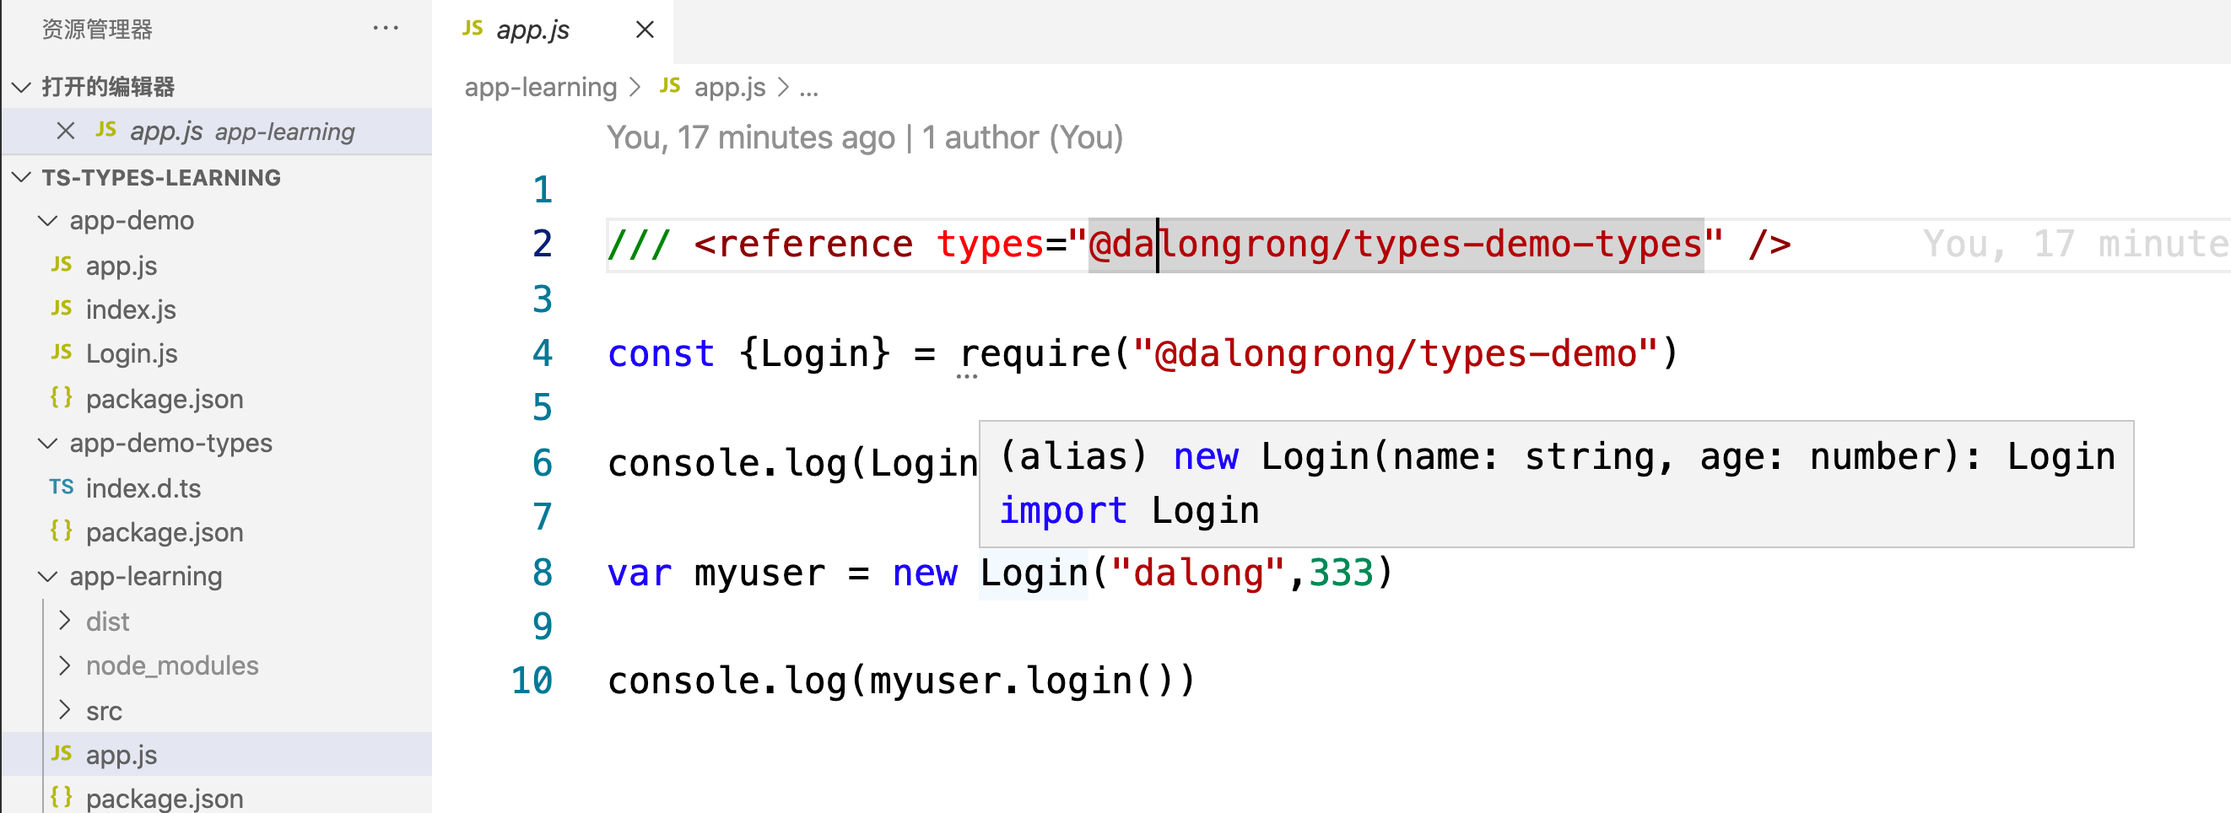Click the {Login} destructuring on line 4
This screenshot has height=813, width=2231.
tap(815, 353)
